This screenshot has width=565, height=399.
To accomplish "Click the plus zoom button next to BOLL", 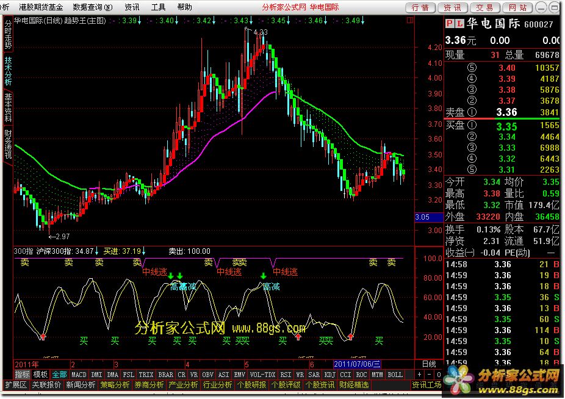I will pos(419,375).
